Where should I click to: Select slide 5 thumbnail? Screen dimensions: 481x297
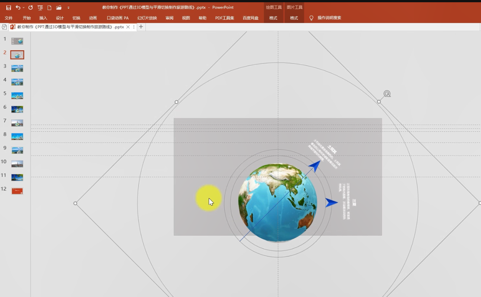17,96
